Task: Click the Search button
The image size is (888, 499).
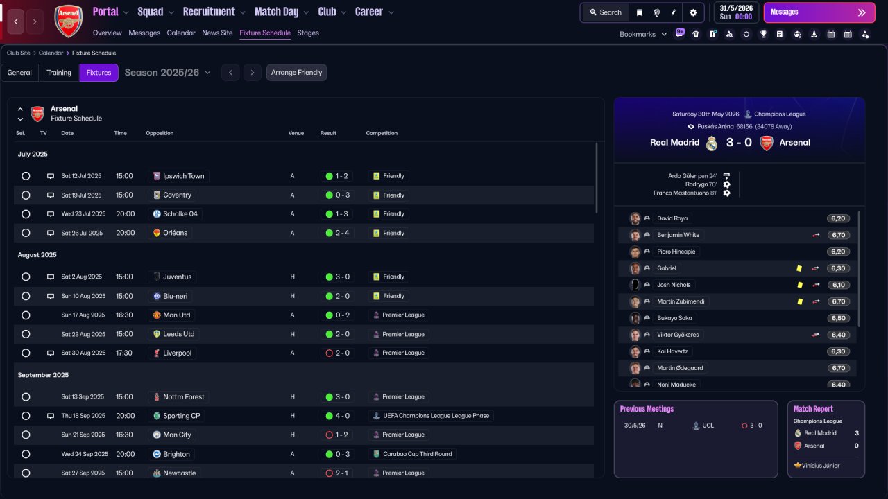Action: pyautogui.click(x=605, y=12)
